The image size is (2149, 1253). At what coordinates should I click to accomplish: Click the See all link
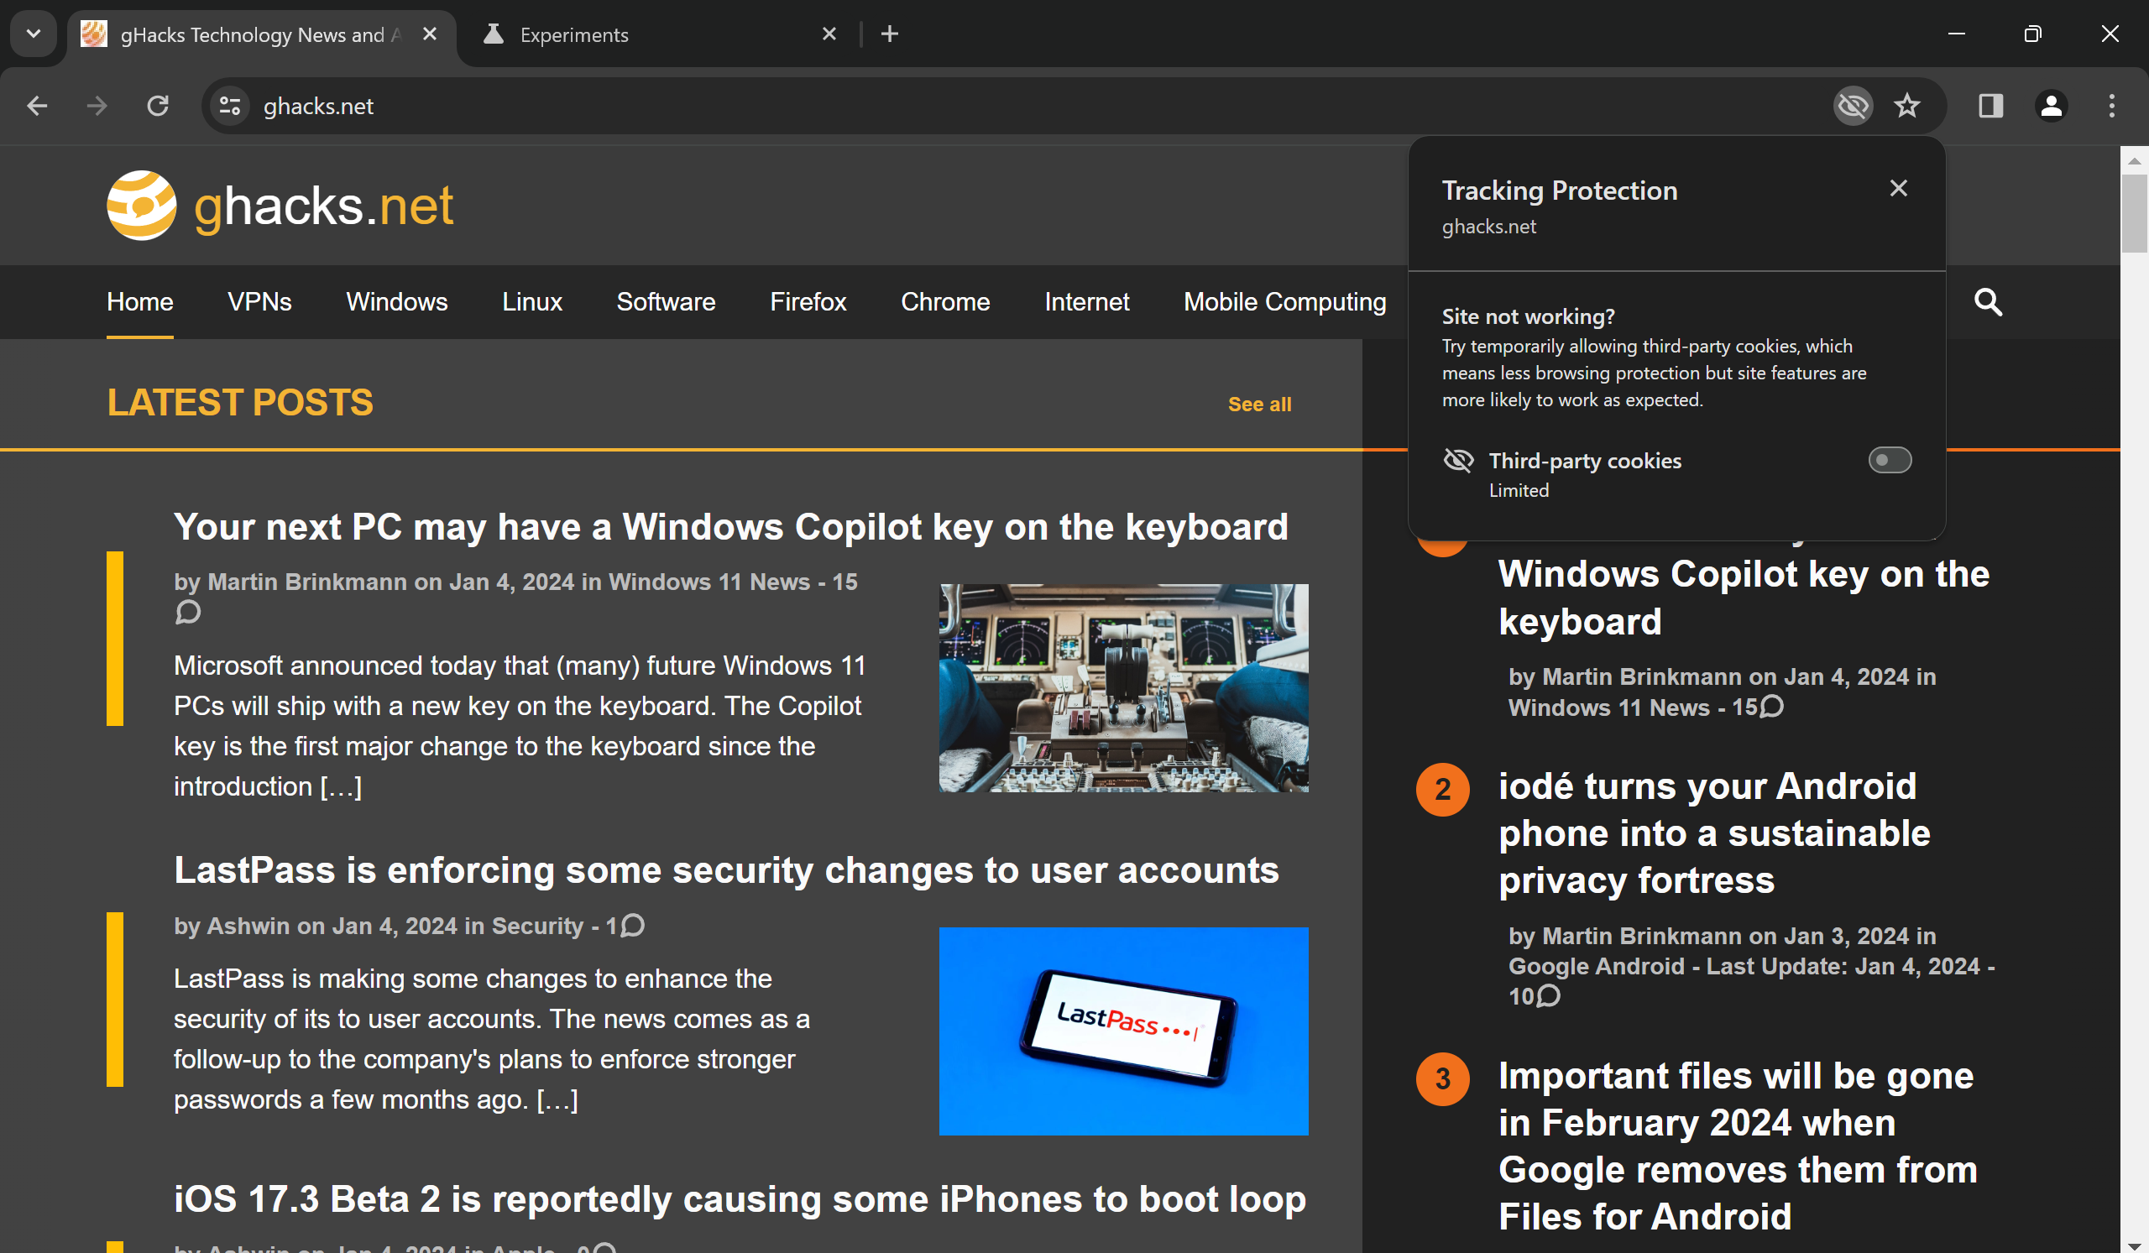(x=1259, y=404)
